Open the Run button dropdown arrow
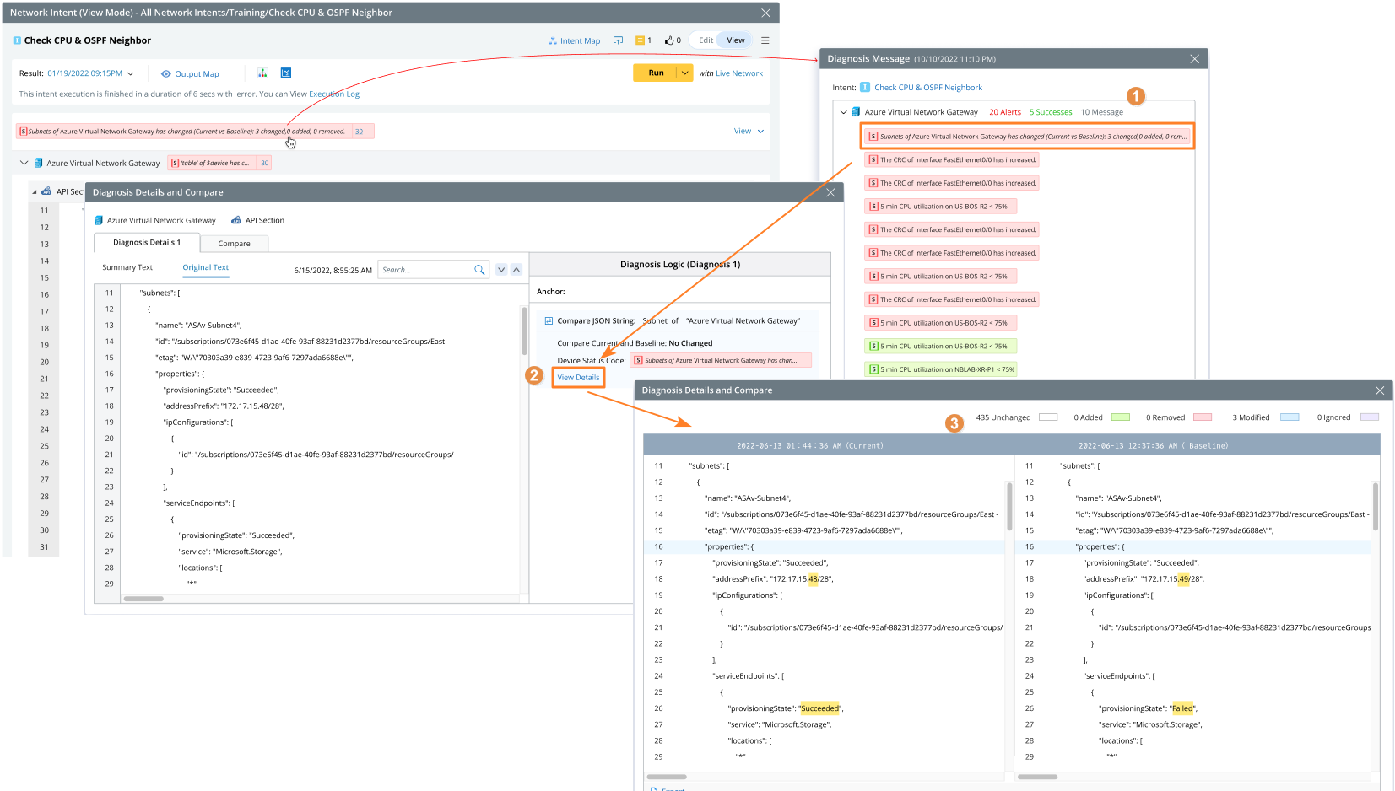This screenshot has height=791, width=1395. tap(685, 73)
